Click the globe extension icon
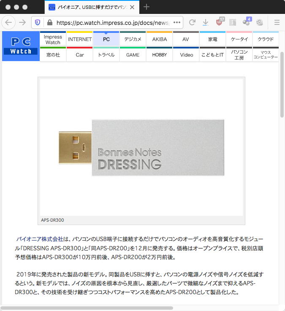 260,22
